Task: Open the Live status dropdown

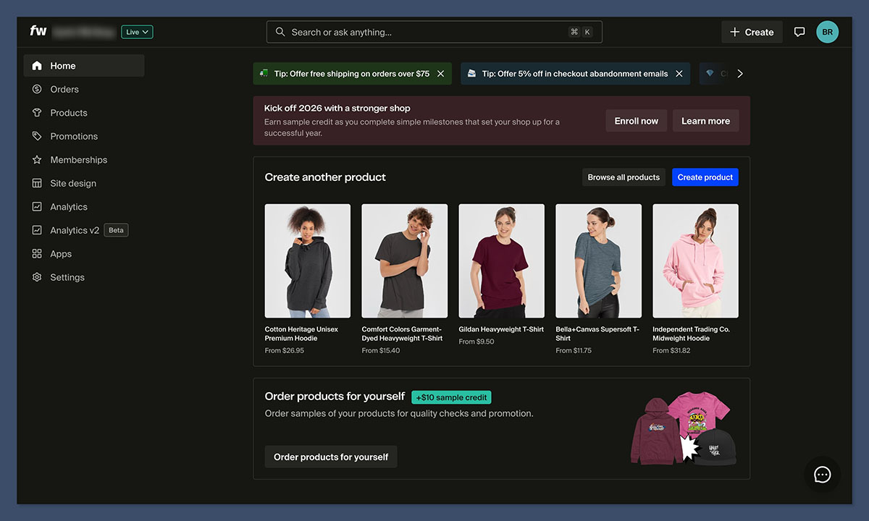Action: click(137, 32)
